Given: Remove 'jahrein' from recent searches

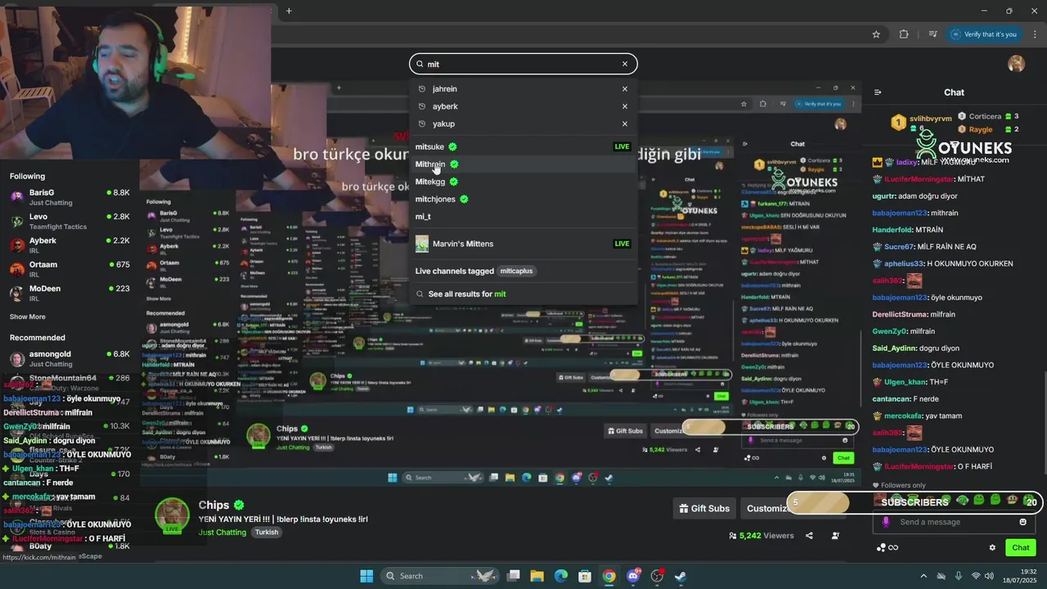Looking at the screenshot, I should 625,89.
